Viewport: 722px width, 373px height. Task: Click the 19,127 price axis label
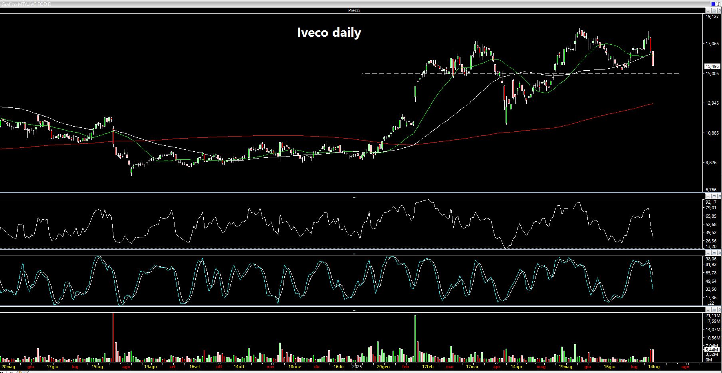[712, 17]
